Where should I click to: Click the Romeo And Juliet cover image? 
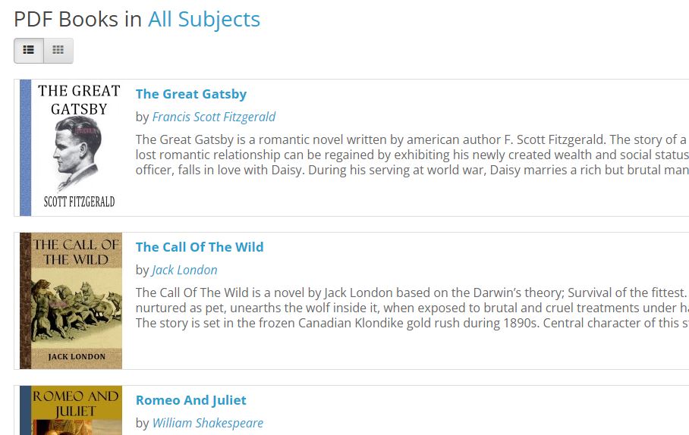71,411
